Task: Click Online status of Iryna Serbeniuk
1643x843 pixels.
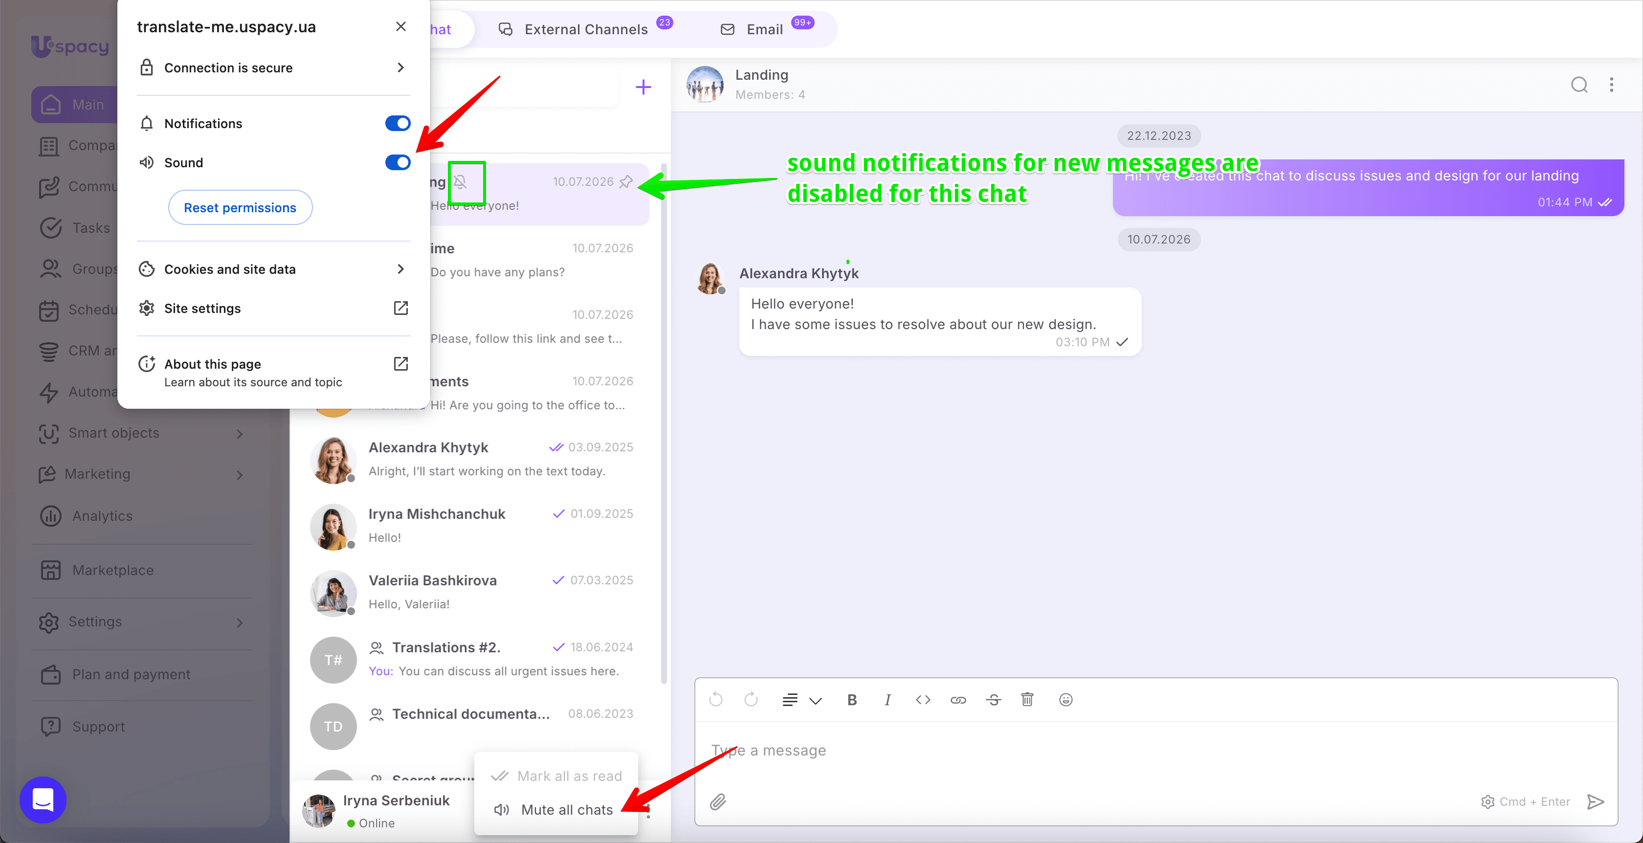Action: click(371, 822)
